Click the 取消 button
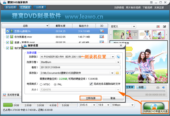 coord(113,98)
